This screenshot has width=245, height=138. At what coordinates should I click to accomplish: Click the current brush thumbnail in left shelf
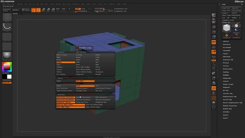[7, 18]
